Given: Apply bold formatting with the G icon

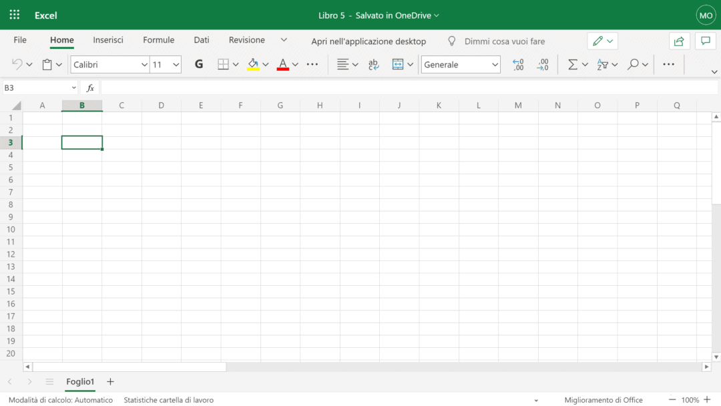Looking at the screenshot, I should pos(198,64).
